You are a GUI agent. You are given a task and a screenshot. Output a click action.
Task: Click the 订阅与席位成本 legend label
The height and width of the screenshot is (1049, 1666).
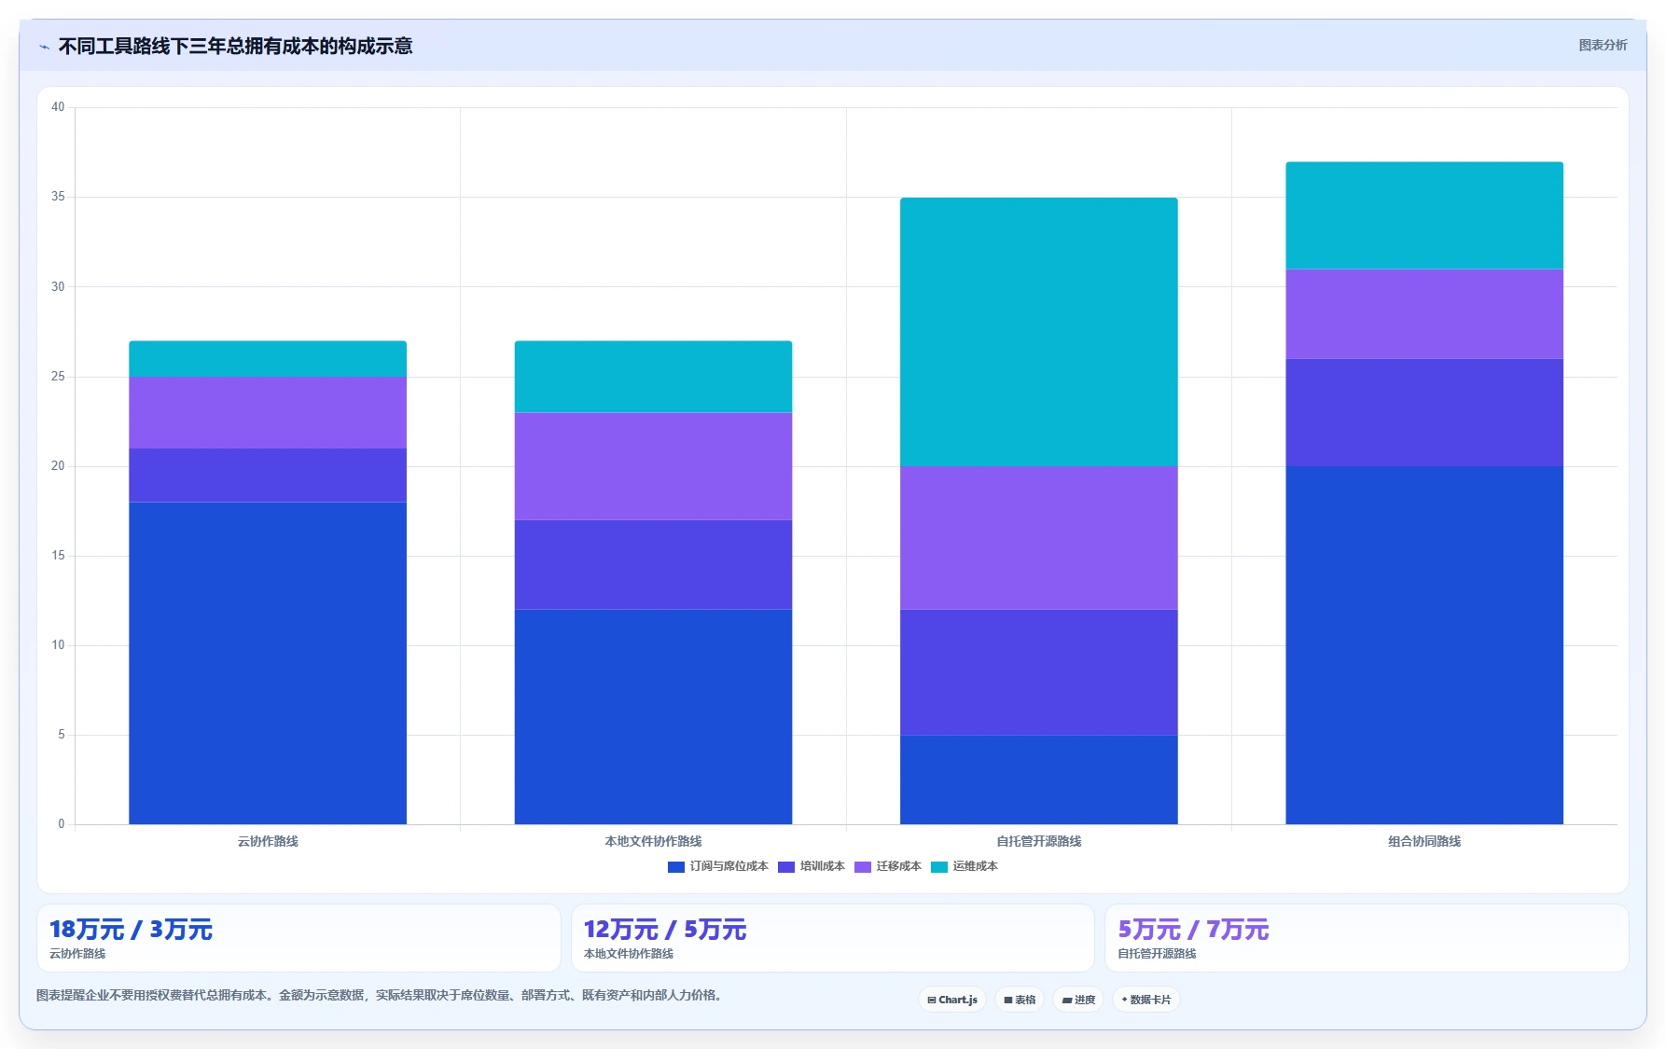pyautogui.click(x=729, y=866)
